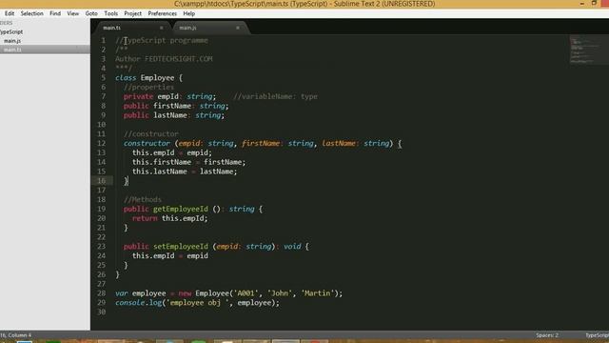Click the 'constructor' keyword on line 12
609x343 pixels.
coord(147,144)
